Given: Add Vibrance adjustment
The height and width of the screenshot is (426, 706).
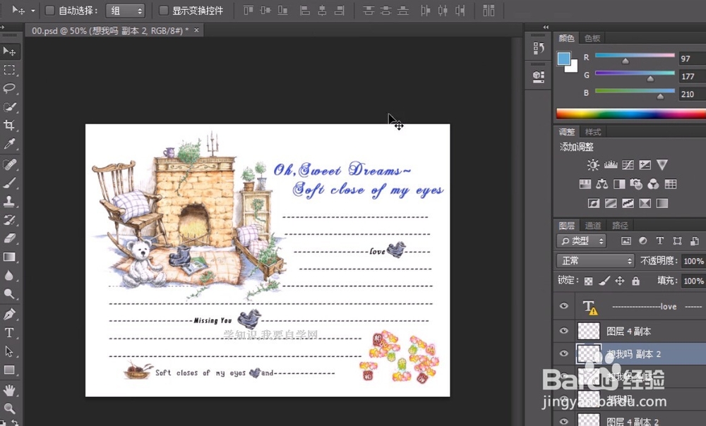Looking at the screenshot, I should click(662, 165).
